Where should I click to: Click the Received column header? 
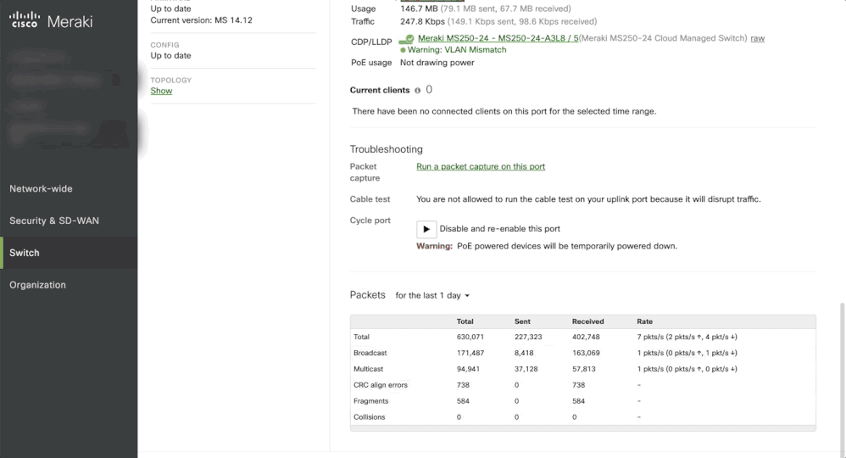point(587,321)
